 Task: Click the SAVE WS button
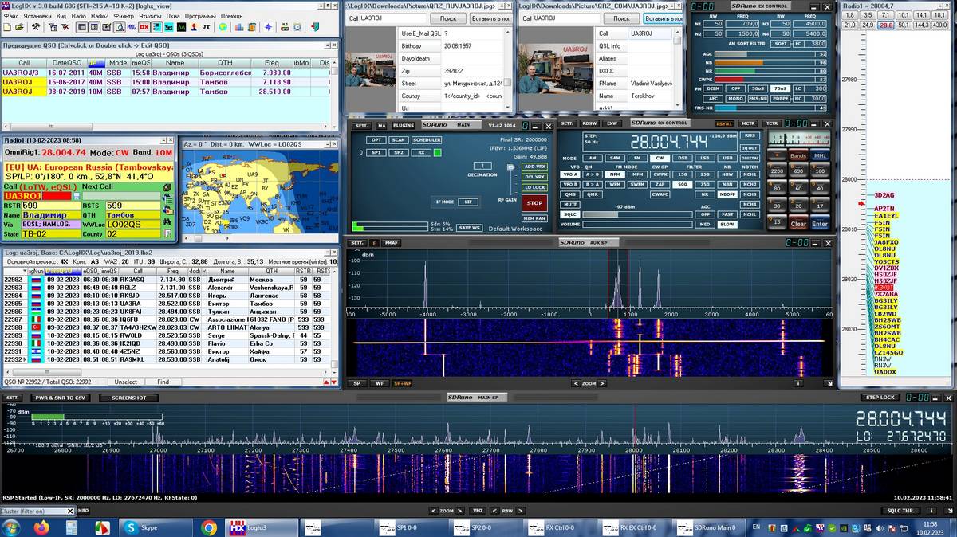point(471,228)
